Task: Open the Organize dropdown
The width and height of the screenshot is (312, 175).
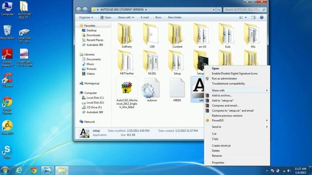Action: pyautogui.click(x=86, y=17)
